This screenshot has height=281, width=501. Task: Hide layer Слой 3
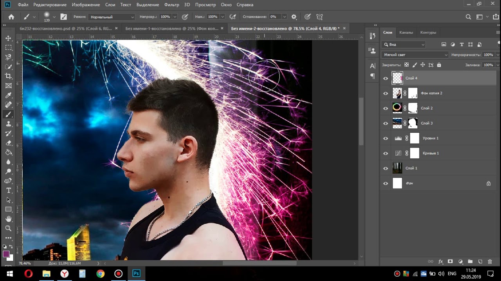pyautogui.click(x=386, y=123)
